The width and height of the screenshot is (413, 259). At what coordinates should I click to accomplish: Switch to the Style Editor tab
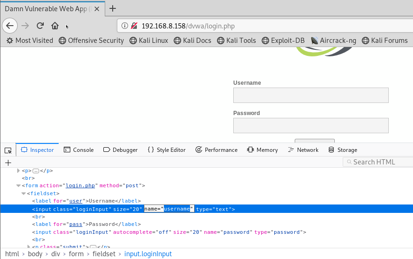(x=167, y=150)
